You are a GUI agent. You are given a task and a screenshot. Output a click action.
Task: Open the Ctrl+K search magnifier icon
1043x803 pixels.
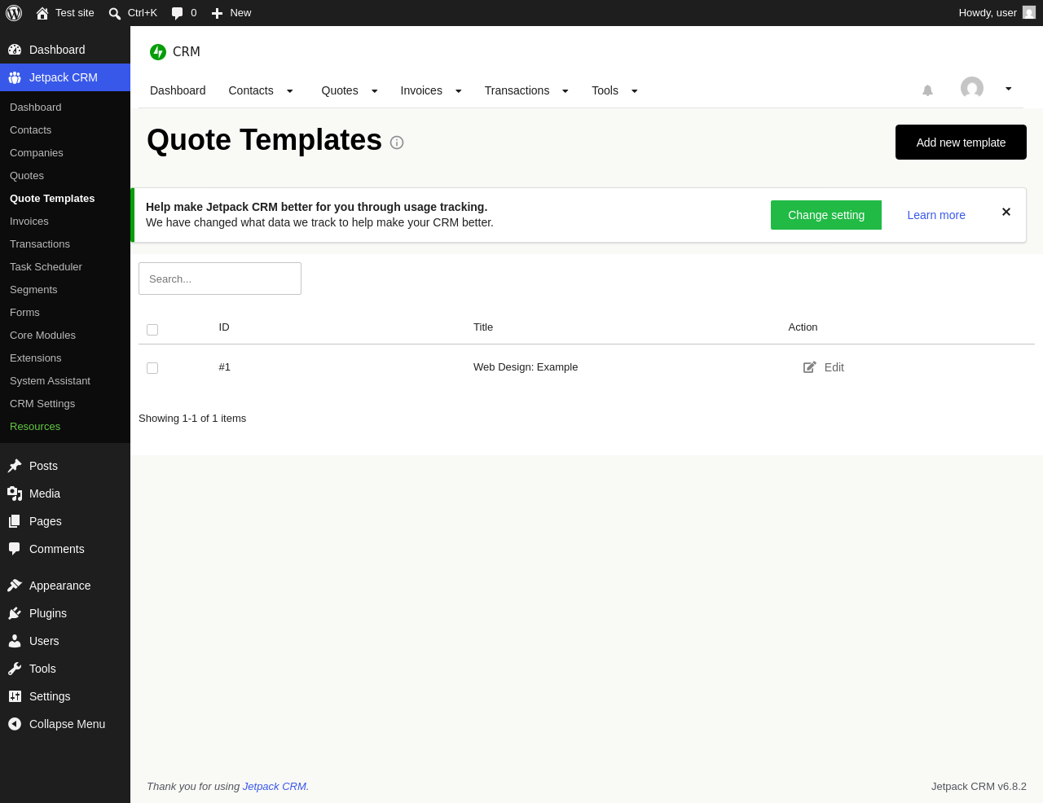(115, 13)
